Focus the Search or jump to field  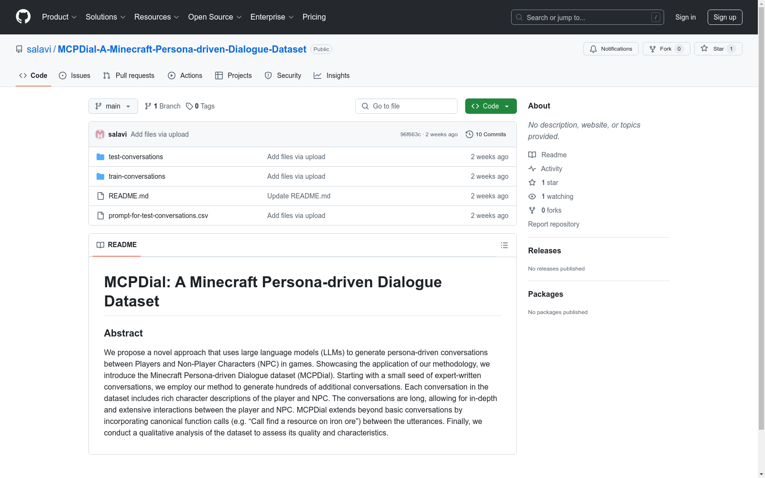coord(588,17)
